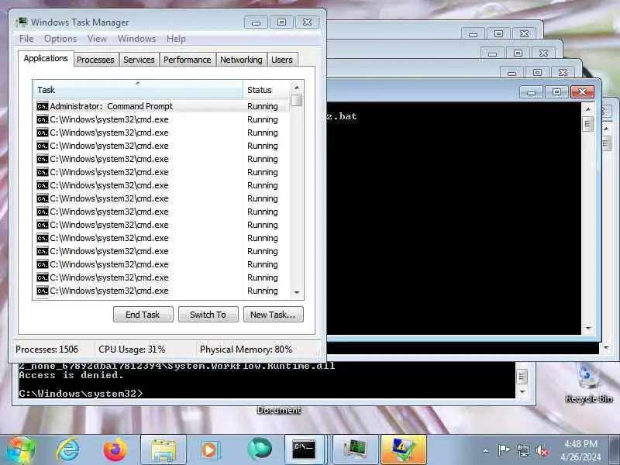Switch to the Processes tab
Image resolution: width=620 pixels, height=465 pixels.
[95, 60]
